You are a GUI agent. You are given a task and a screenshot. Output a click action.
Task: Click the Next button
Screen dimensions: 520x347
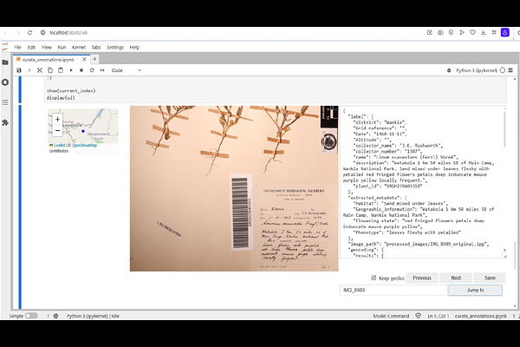click(x=456, y=278)
